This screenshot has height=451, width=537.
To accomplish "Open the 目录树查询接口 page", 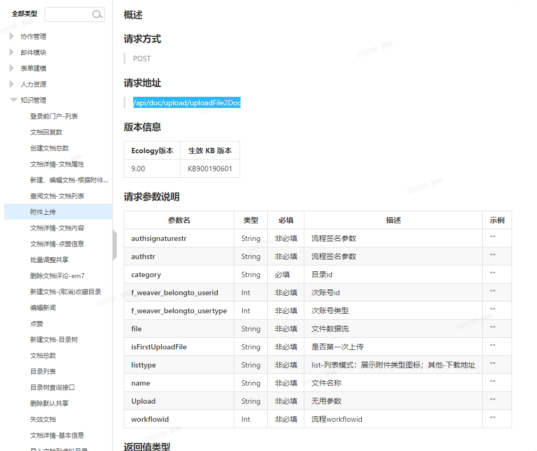I will point(53,388).
